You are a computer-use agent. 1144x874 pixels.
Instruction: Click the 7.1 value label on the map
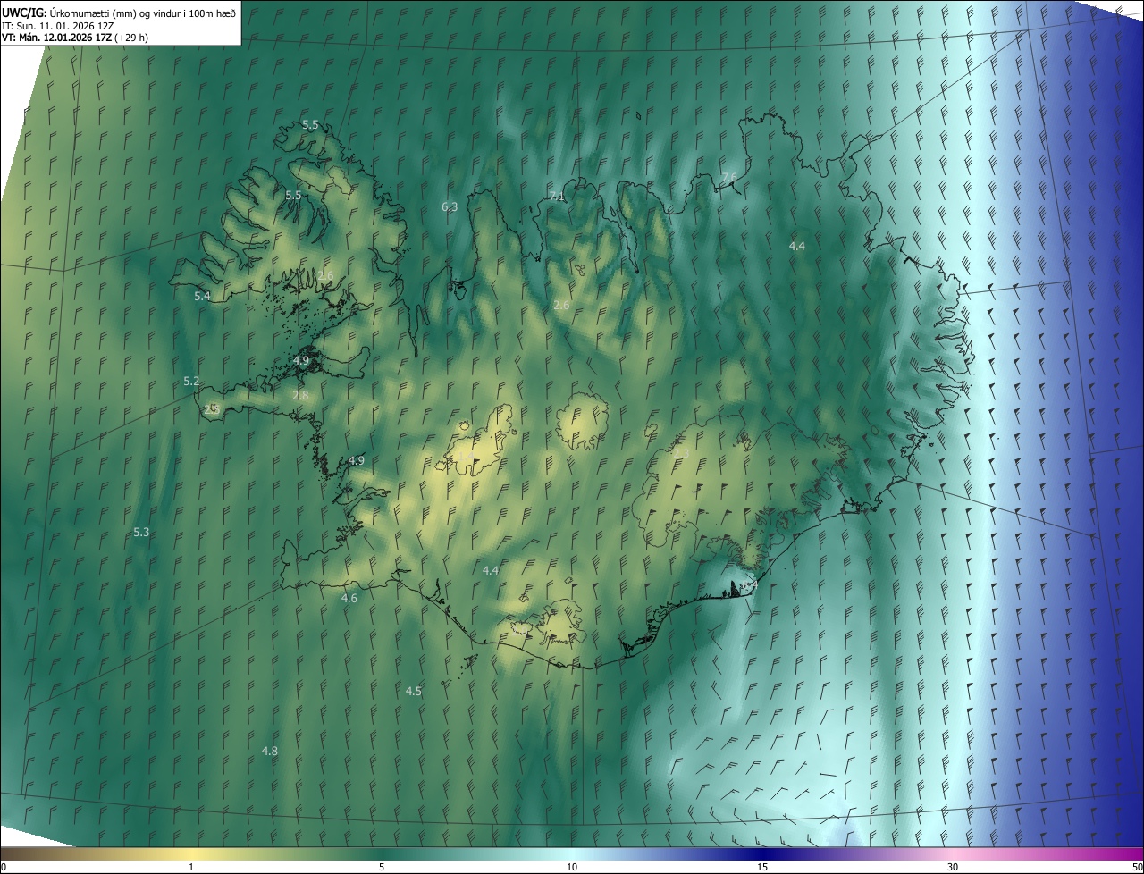[558, 197]
